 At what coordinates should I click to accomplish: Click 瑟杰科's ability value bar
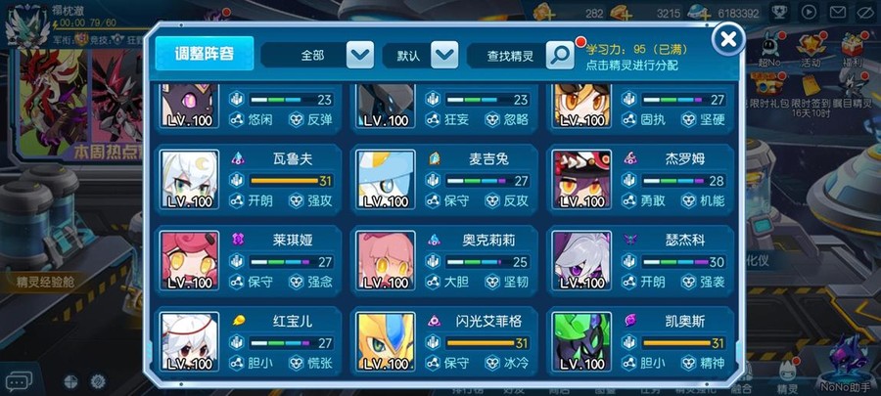[683, 262]
